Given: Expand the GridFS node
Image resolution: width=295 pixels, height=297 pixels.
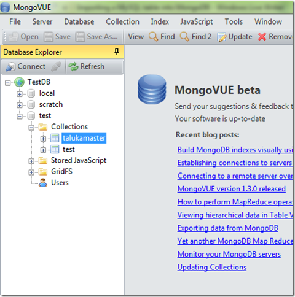Looking at the screenshot, I should tap(31, 172).
